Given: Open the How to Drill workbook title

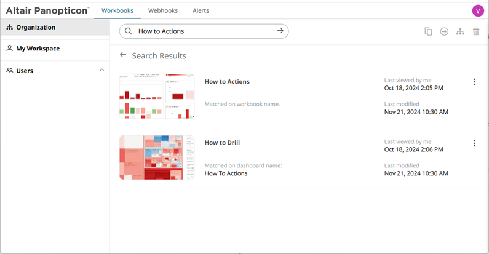Looking at the screenshot, I should click(x=222, y=143).
